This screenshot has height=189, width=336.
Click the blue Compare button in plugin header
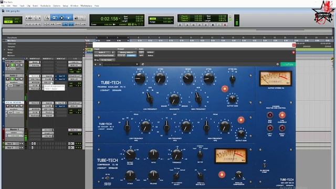click(131, 56)
